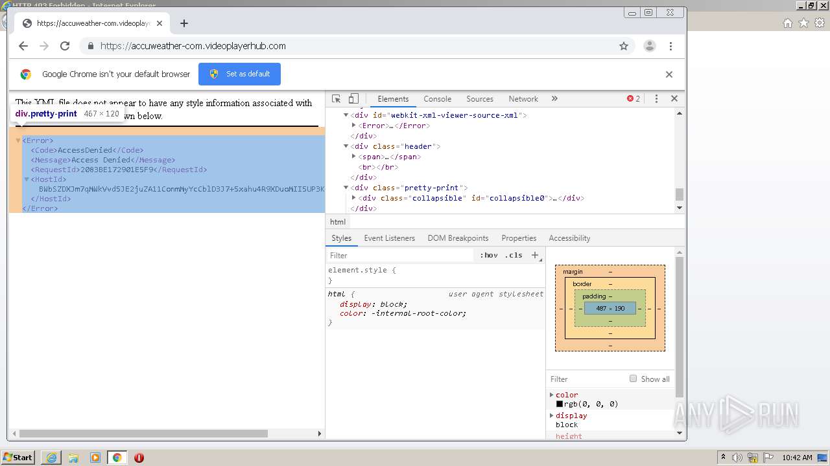830x466 pixels.
Task: View the 2 errors indicator
Action: click(x=634, y=99)
